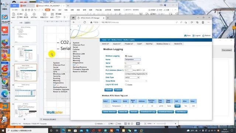
Task: Click Download SD Log button
Action: coord(148,112)
